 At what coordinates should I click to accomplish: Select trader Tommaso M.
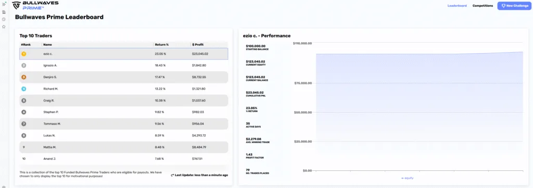(124, 124)
